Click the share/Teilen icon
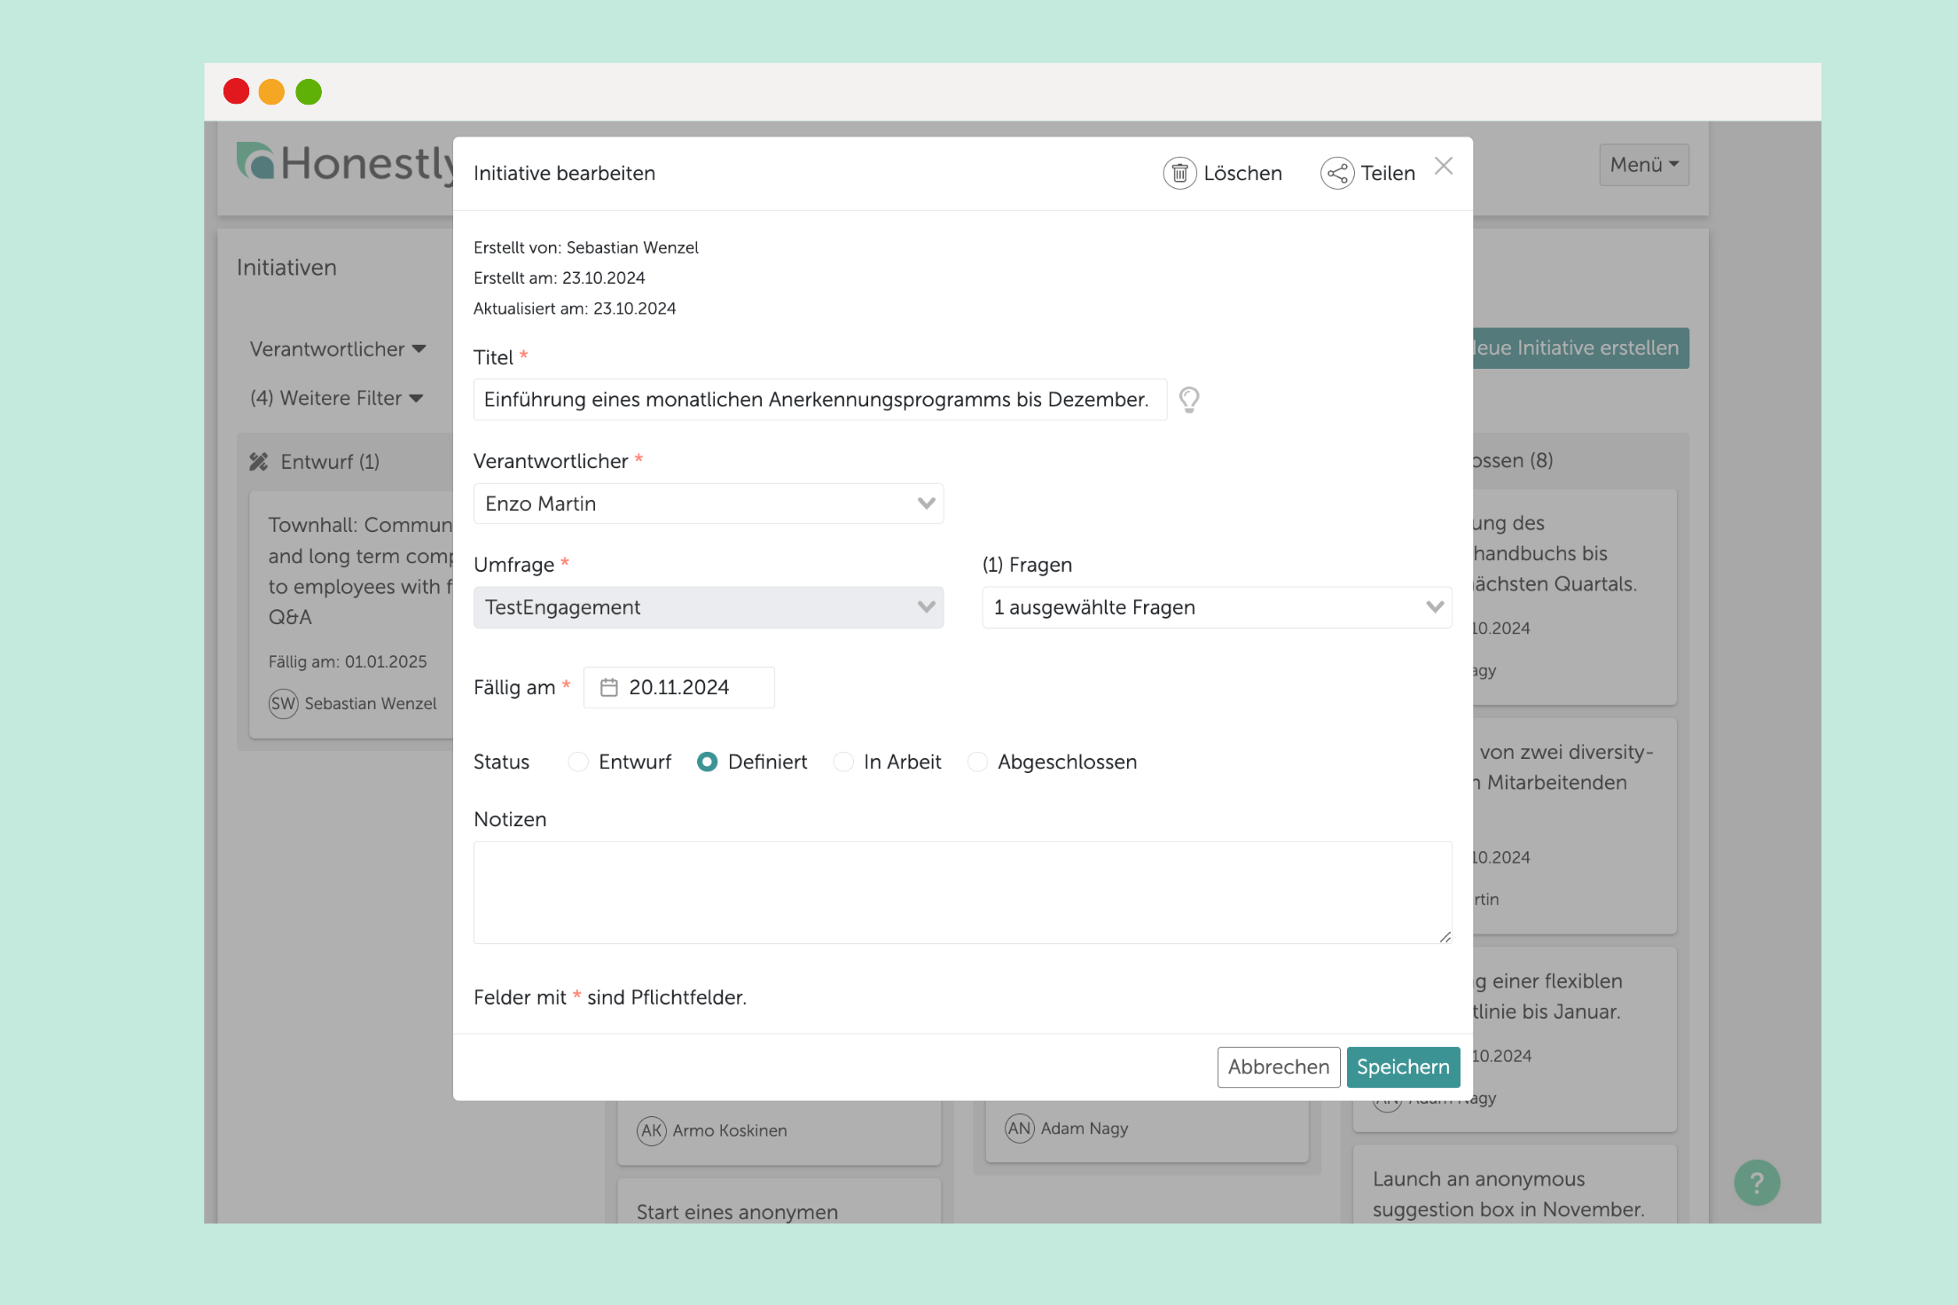The image size is (1958, 1305). (x=1335, y=174)
